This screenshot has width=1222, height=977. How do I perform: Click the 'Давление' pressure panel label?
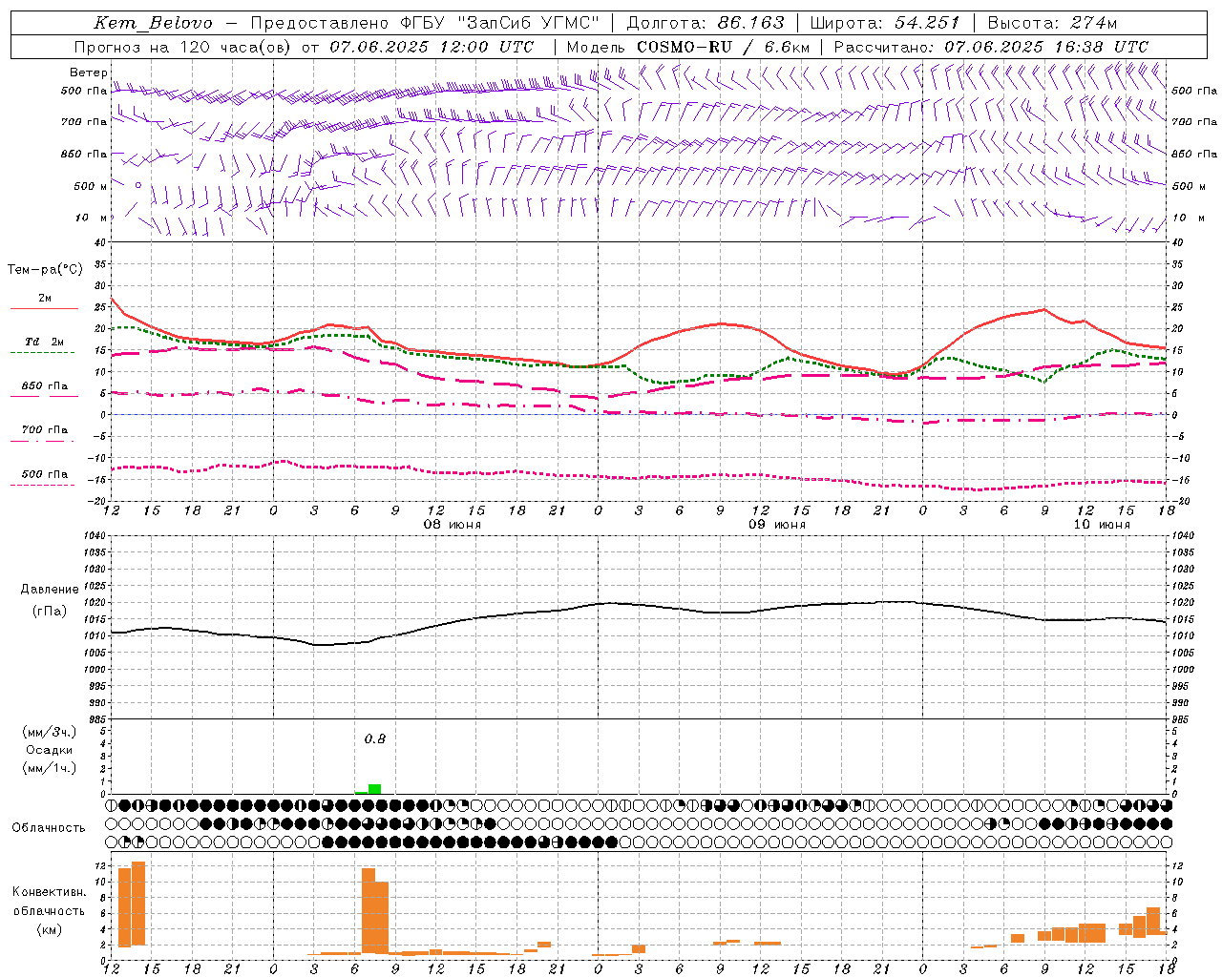pos(50,590)
